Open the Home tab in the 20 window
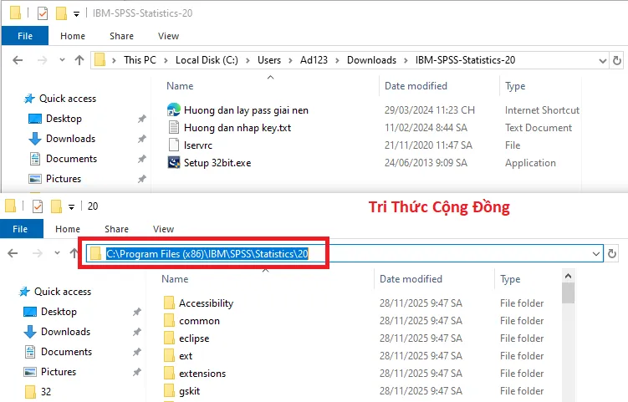Viewport: 628px width, 402px height. [x=68, y=229]
